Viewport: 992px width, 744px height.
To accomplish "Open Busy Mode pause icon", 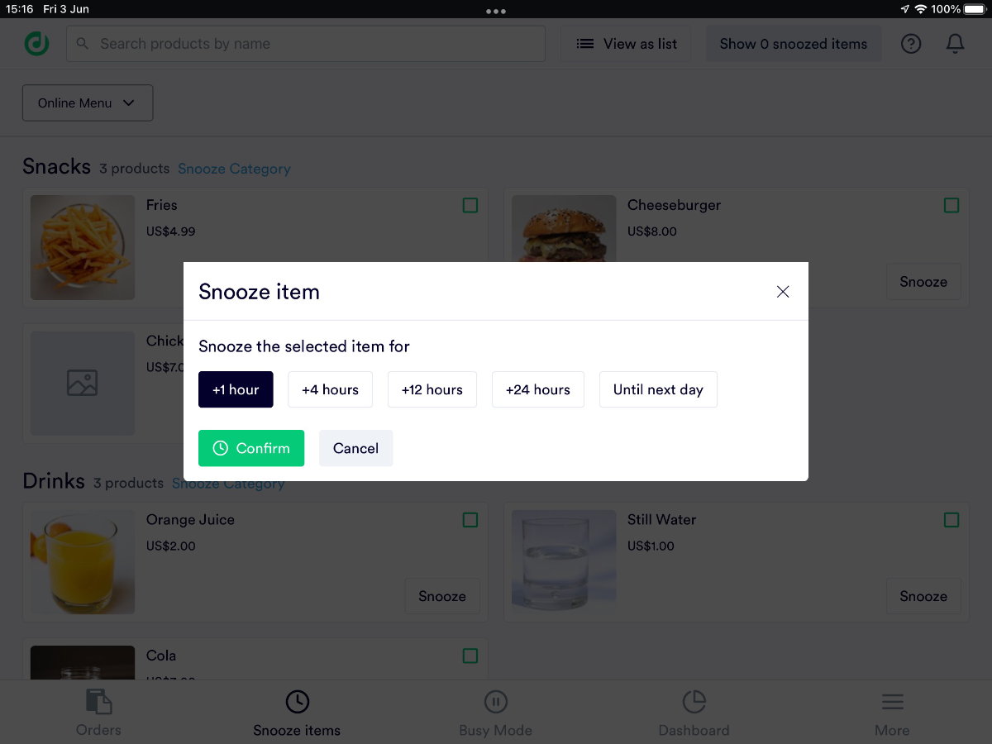I will (496, 702).
